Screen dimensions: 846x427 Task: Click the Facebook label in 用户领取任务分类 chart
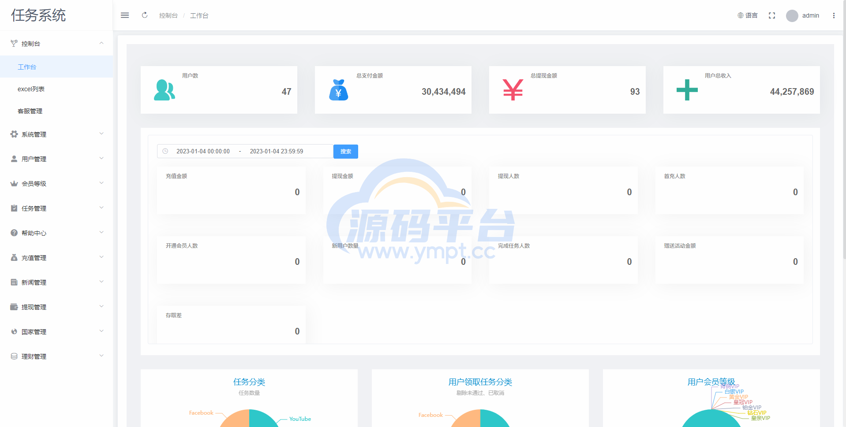click(430, 415)
